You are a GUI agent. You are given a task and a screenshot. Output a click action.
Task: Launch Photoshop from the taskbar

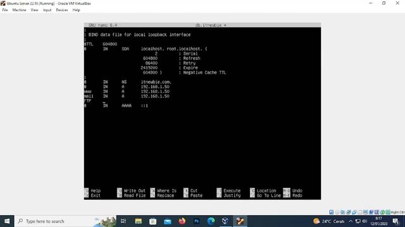pyautogui.click(x=196, y=221)
